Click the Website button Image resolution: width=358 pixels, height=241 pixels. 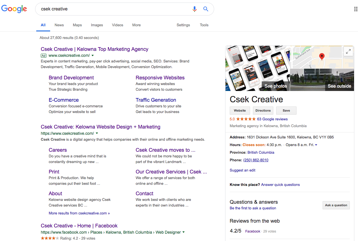point(240,111)
